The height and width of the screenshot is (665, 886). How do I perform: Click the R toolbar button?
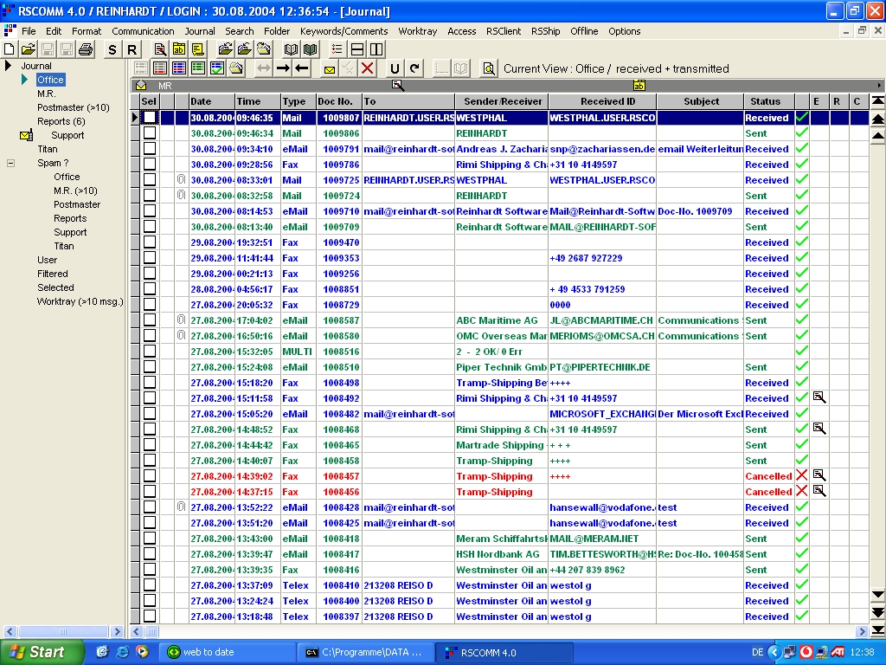pos(132,49)
